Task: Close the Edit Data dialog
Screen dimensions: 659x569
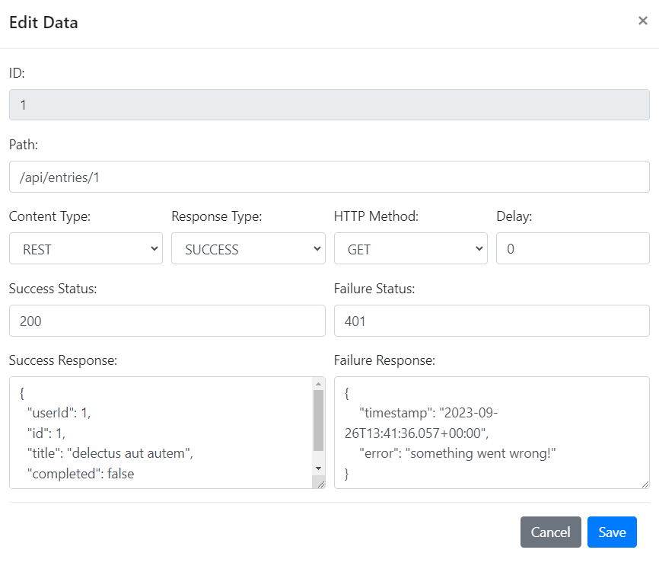Action: coord(642,21)
